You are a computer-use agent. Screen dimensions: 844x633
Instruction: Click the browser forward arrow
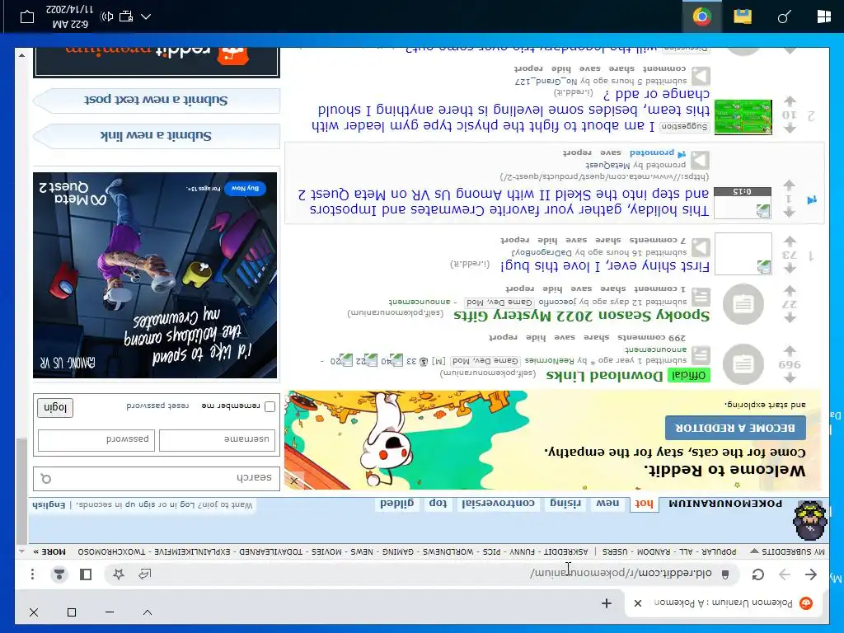(785, 574)
